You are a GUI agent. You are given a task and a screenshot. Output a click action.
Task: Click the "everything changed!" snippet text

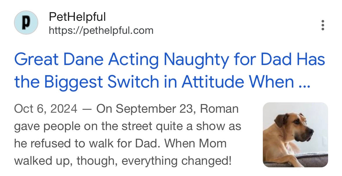[177, 160]
